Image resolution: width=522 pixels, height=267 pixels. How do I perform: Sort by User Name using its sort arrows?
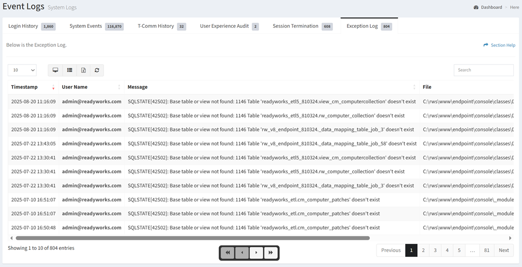[119, 87]
